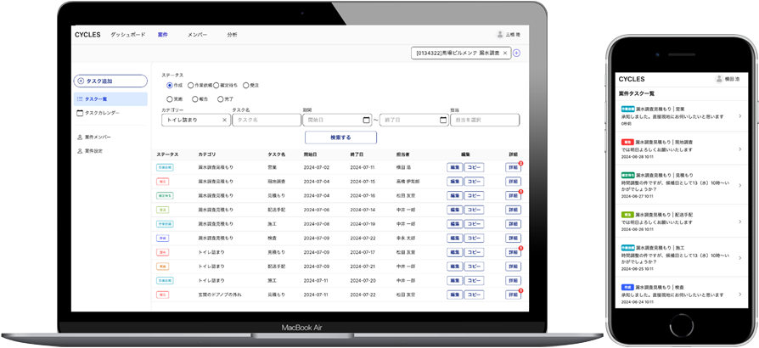The image size is (759, 348).
Task: Open the カテゴリー dropdown showing トイレ詰まり
Action: click(196, 120)
